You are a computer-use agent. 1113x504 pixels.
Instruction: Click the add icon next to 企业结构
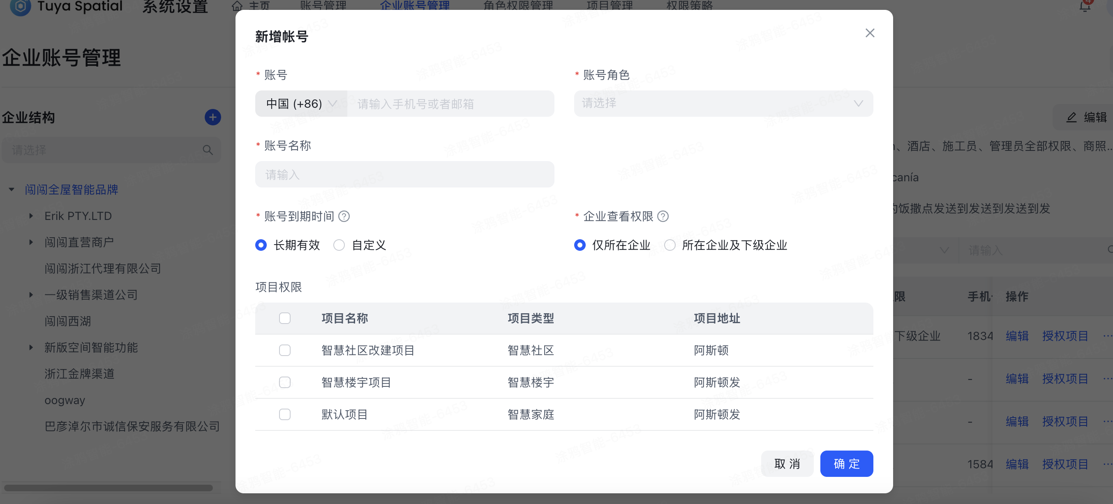pyautogui.click(x=212, y=117)
